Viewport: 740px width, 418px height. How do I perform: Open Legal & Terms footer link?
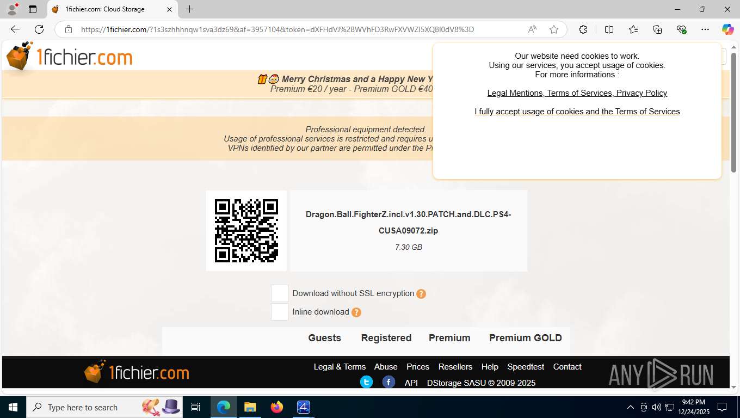(340, 367)
